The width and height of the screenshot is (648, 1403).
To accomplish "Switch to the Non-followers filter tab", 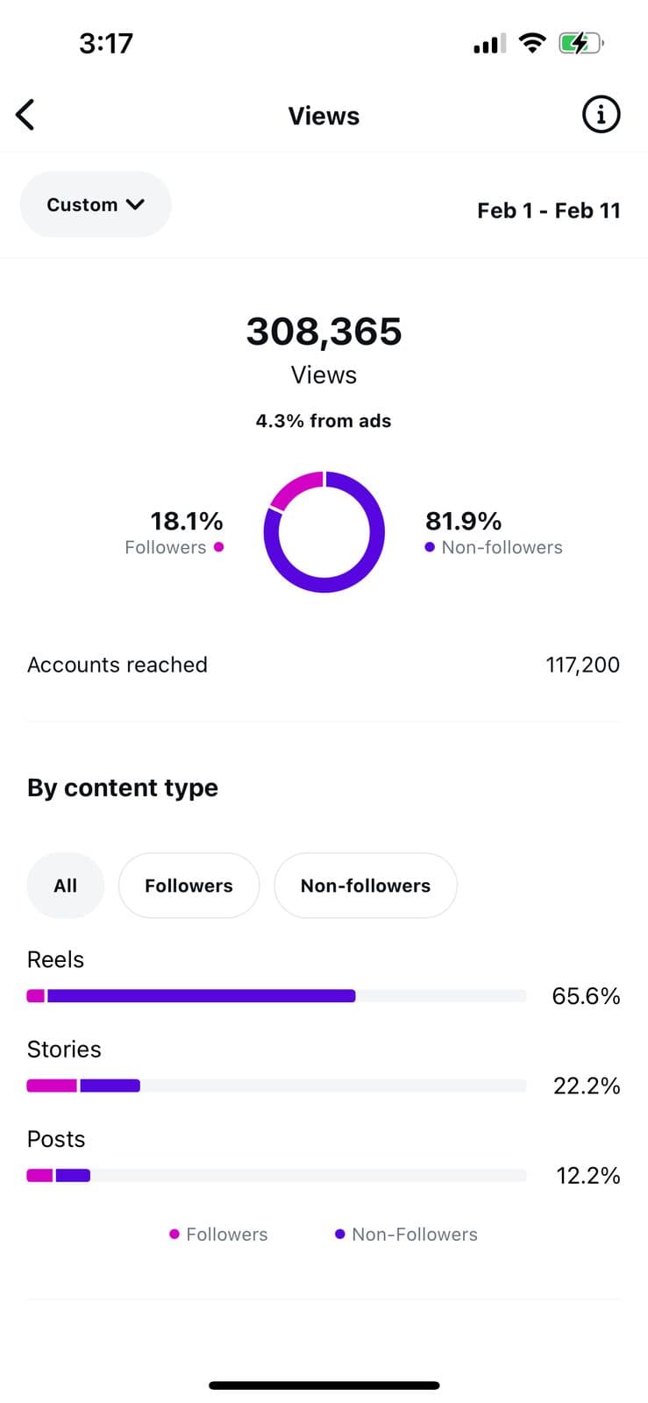I will [x=366, y=886].
